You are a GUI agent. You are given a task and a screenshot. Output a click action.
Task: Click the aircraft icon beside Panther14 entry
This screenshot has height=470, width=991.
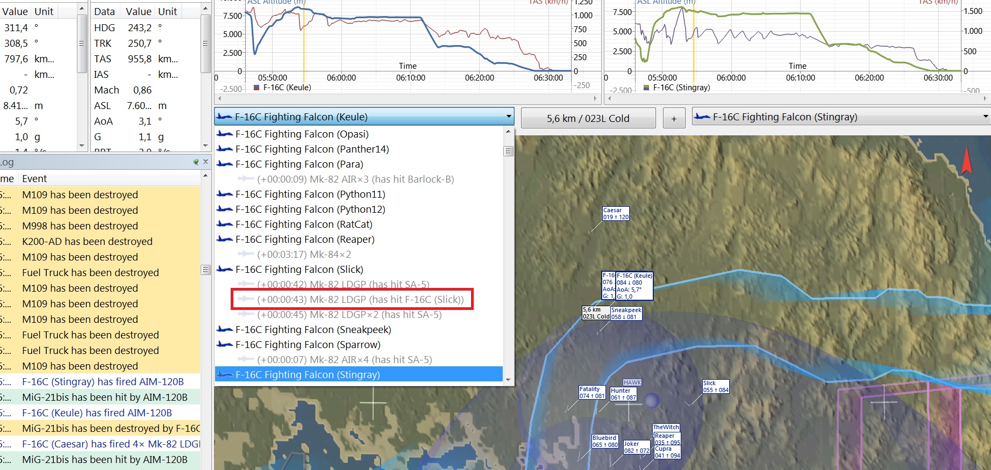click(x=225, y=149)
